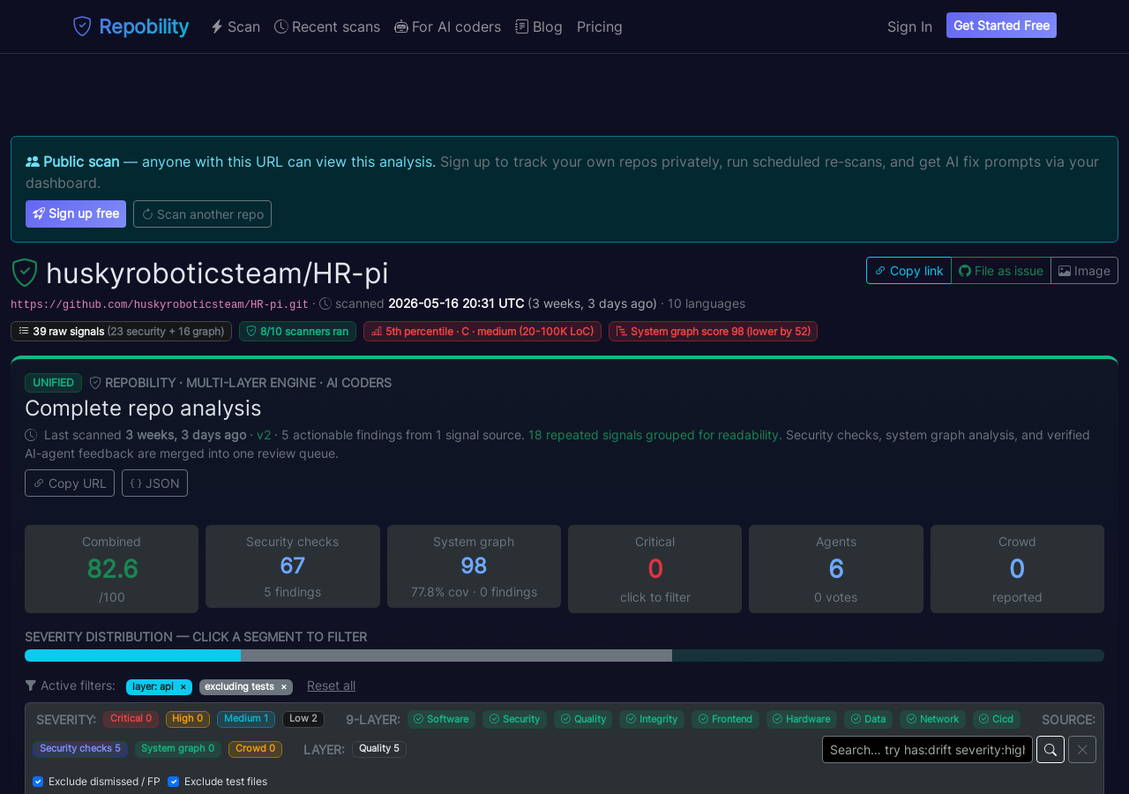Click Scan another repo button
The height and width of the screenshot is (794, 1129).
[202, 214]
